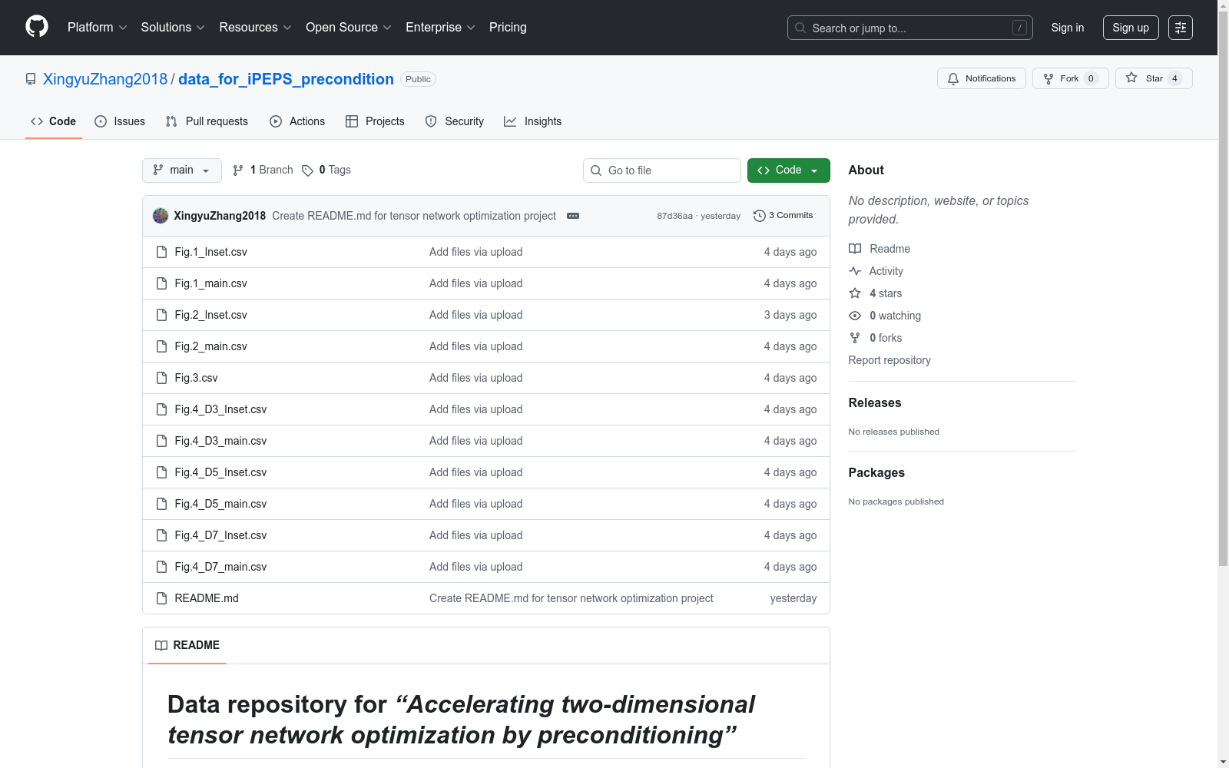The height and width of the screenshot is (768, 1229).
Task: View the 3 Commits history
Action: [x=783, y=216]
